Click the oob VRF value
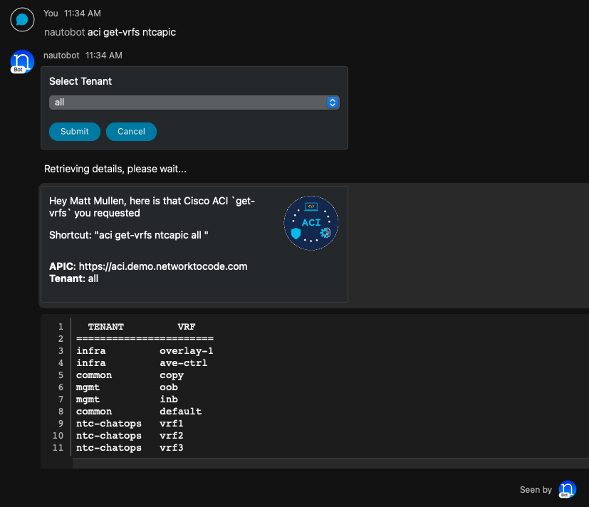This screenshot has height=507, width=589. point(169,387)
